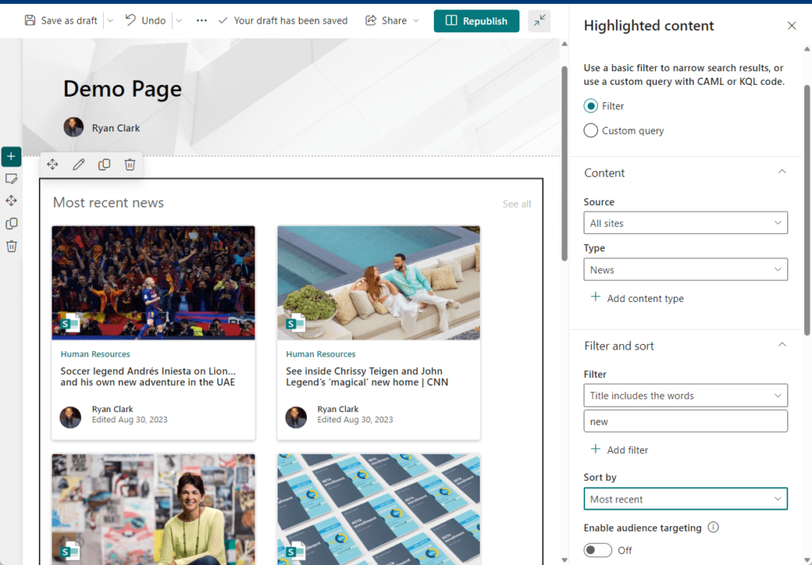This screenshot has height=565, width=812.
Task: Click 'Your draft has been saved' status text
Action: (290, 21)
